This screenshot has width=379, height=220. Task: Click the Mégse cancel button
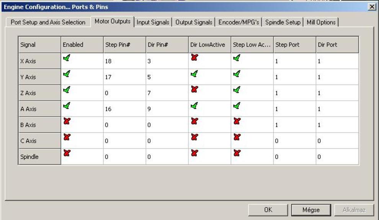pos(311,210)
